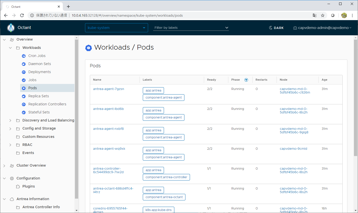Click the Daemon Sets icon in sidebar
358x213 pixels.
point(24,64)
